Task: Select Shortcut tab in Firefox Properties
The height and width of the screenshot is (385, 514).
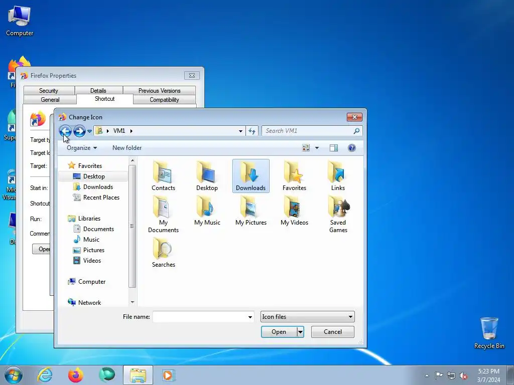Action: click(104, 99)
